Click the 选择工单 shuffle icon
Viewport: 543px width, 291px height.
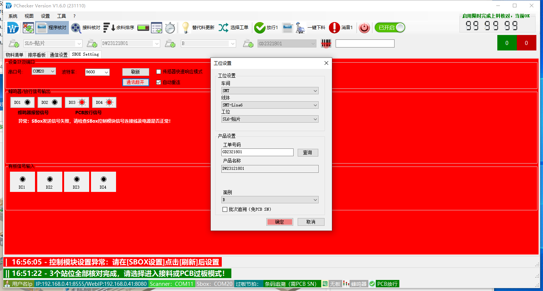tap(223, 28)
